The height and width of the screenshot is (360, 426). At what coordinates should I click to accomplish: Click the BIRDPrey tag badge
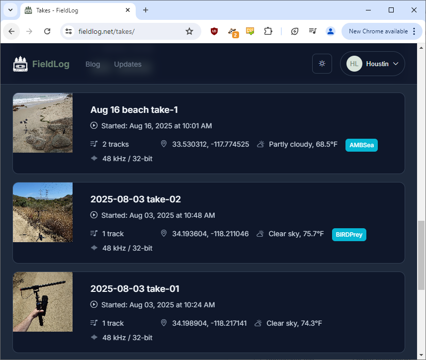(x=349, y=235)
